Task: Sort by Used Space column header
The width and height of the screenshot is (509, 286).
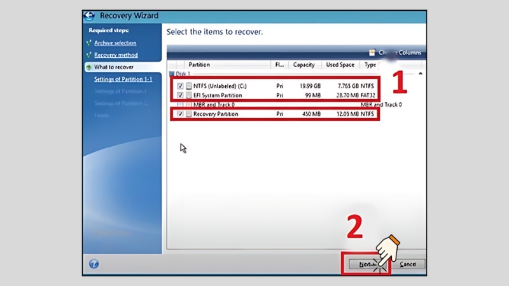Action: 340,65
